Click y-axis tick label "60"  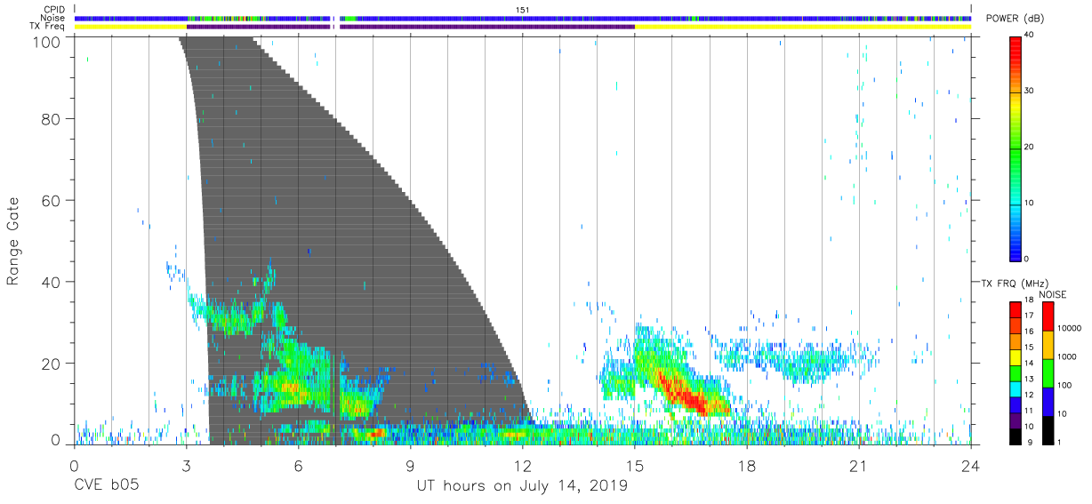pos(52,200)
